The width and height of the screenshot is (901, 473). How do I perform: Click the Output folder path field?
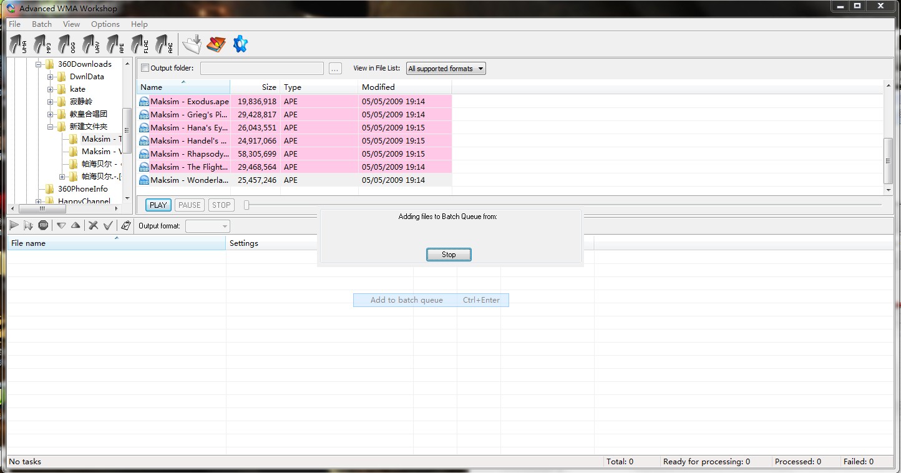point(262,69)
